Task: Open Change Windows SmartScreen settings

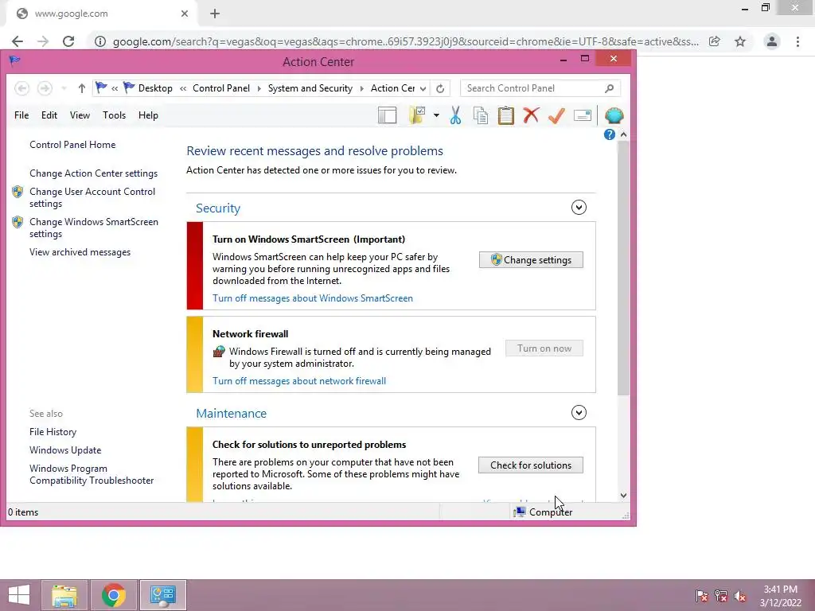Action: coord(94,228)
